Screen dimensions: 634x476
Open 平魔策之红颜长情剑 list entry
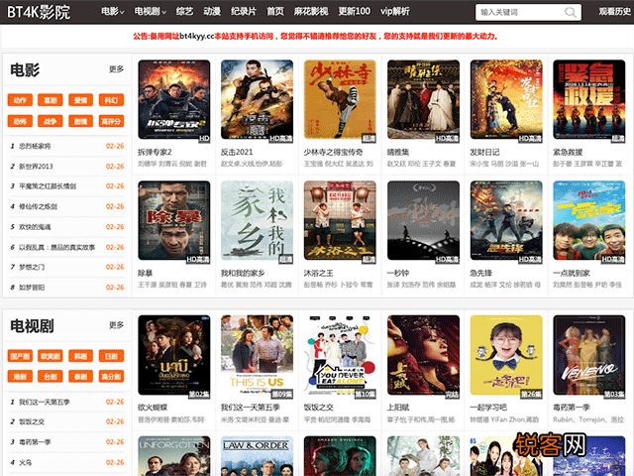click(x=48, y=186)
